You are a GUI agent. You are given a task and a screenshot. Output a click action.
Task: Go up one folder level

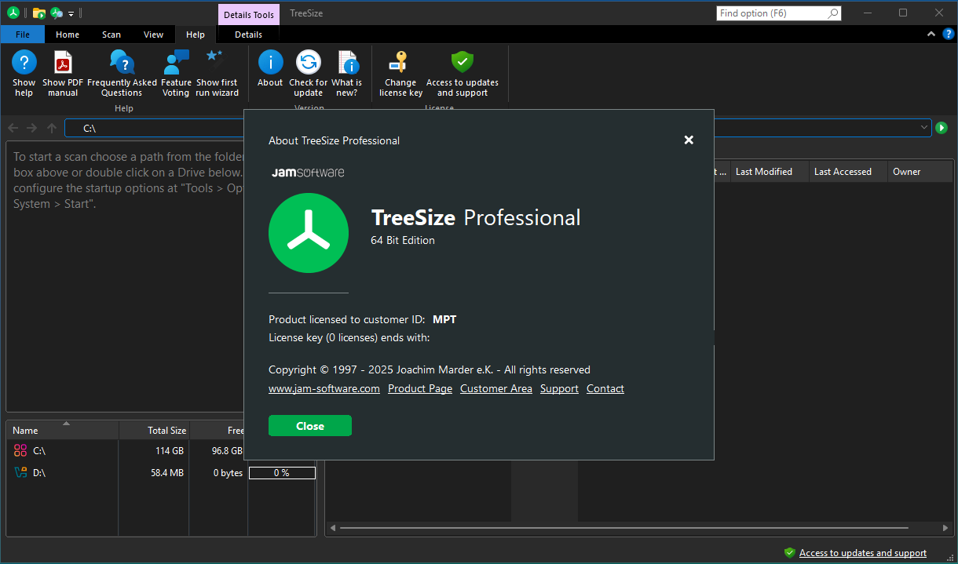point(52,128)
